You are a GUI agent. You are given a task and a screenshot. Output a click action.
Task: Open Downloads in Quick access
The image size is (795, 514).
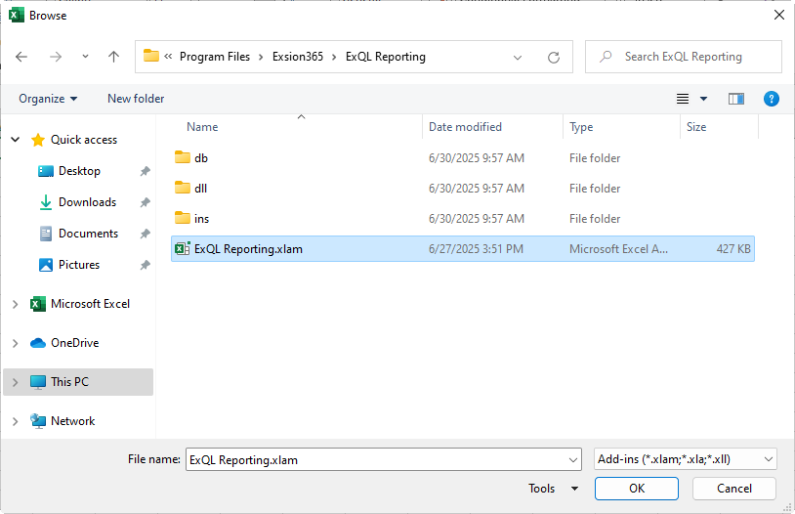tap(87, 202)
